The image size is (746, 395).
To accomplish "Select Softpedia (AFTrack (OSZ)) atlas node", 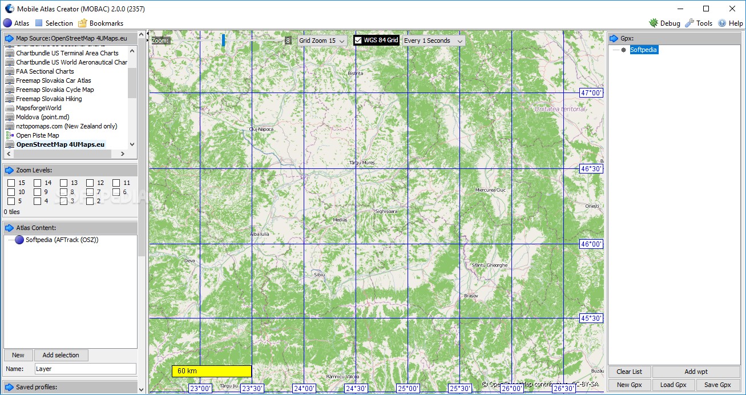I will [62, 240].
